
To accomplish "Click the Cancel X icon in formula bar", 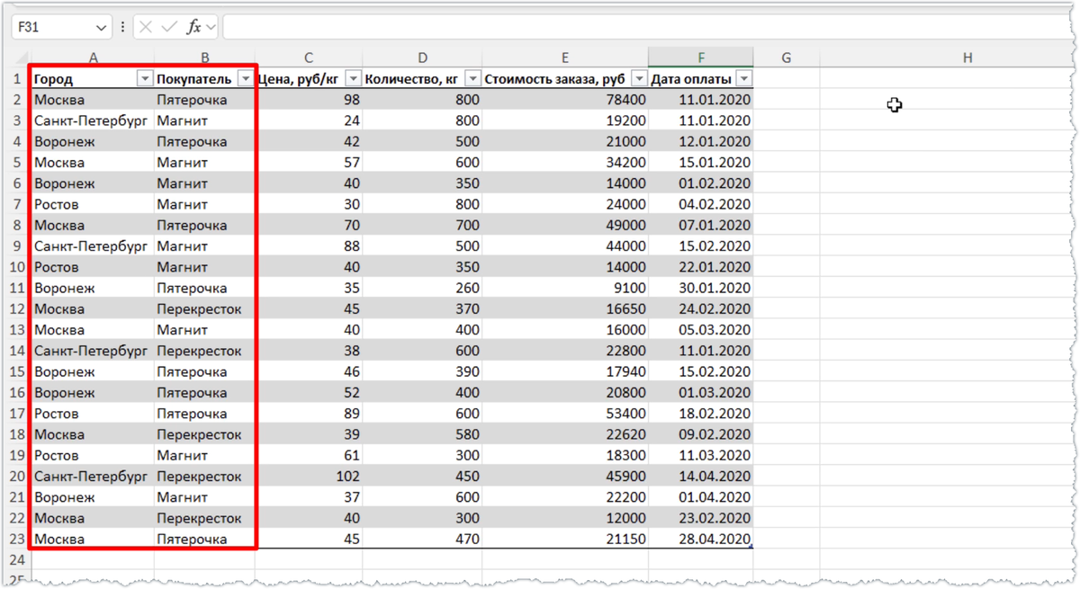I will 146,27.
